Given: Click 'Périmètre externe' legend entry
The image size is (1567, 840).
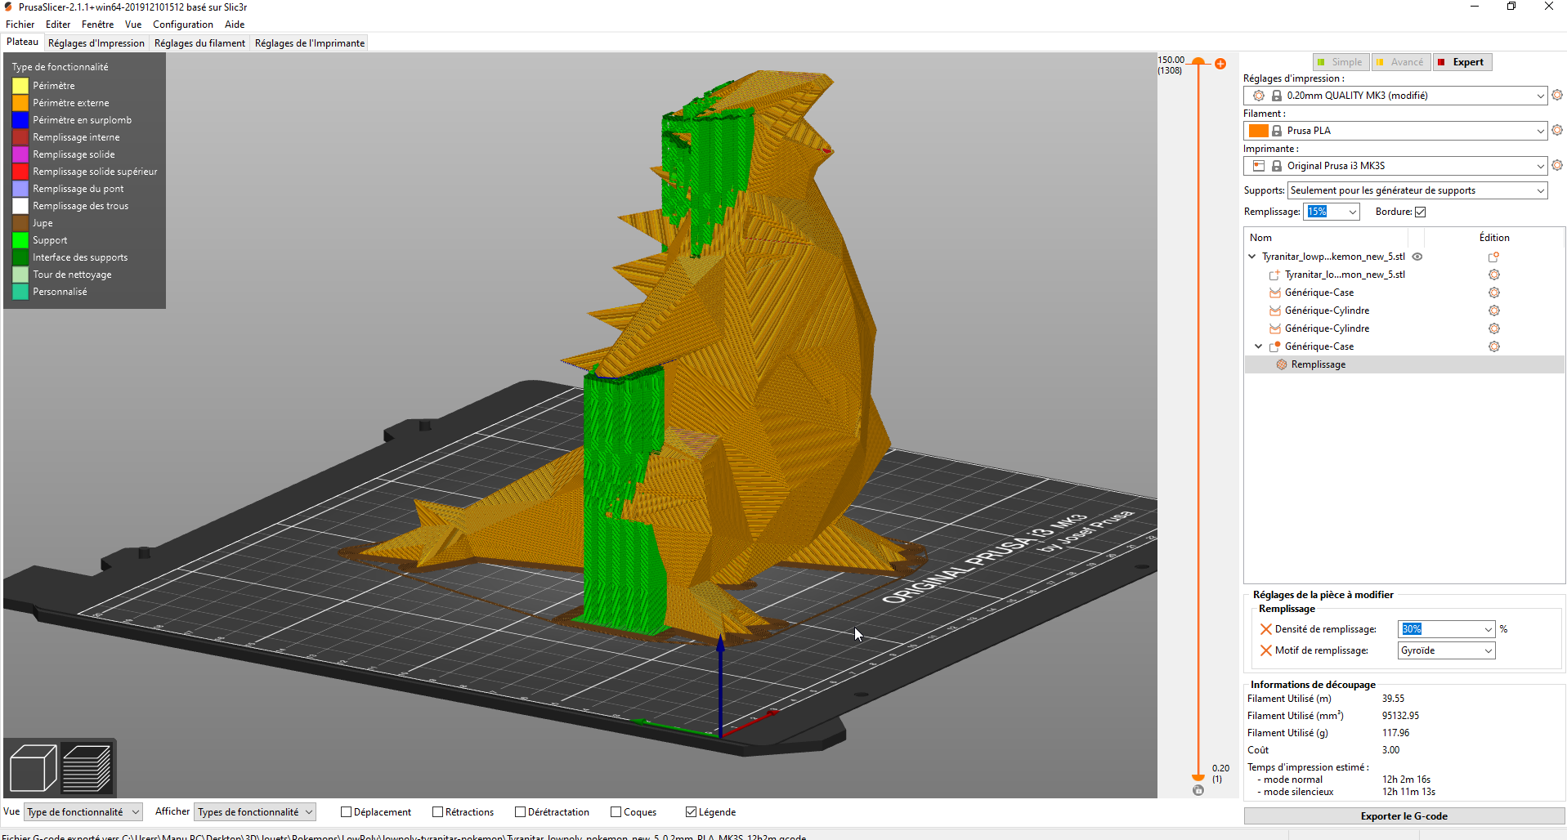Looking at the screenshot, I should [71, 103].
